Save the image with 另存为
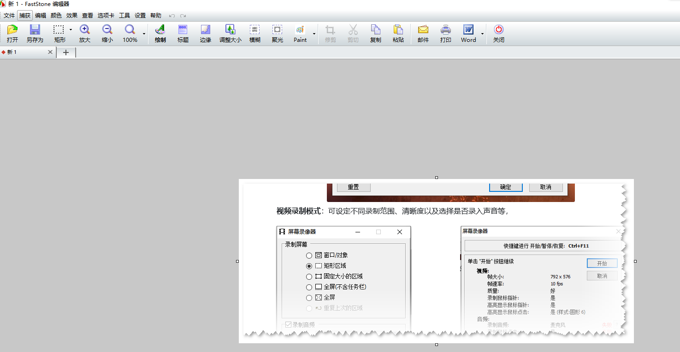Screen dimensions: 680x352 pyautogui.click(x=35, y=34)
